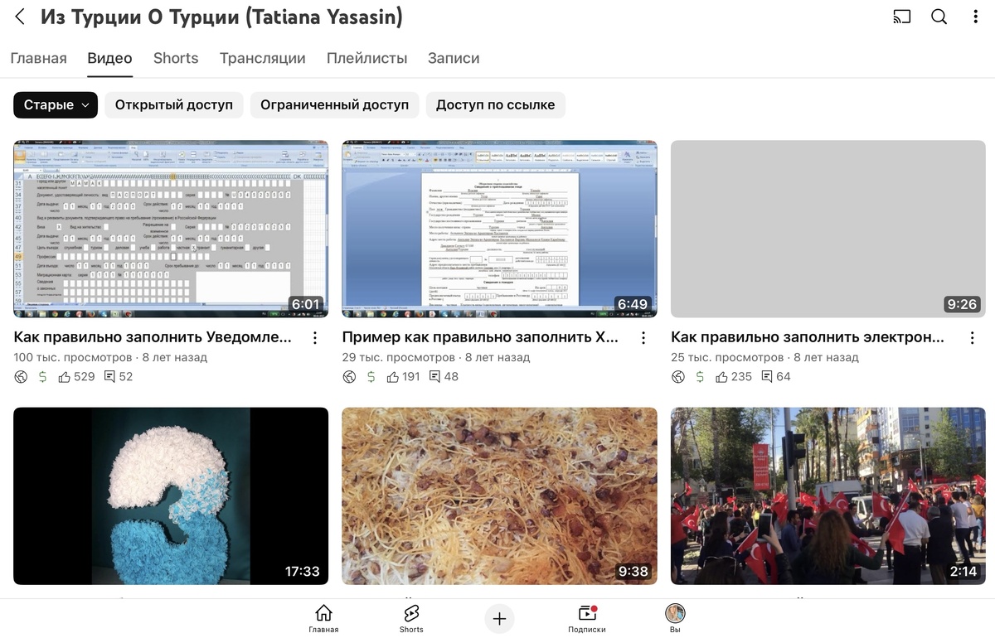Play the blank gray 9:26 thumbnail
This screenshot has width=995, height=638.
tap(828, 229)
